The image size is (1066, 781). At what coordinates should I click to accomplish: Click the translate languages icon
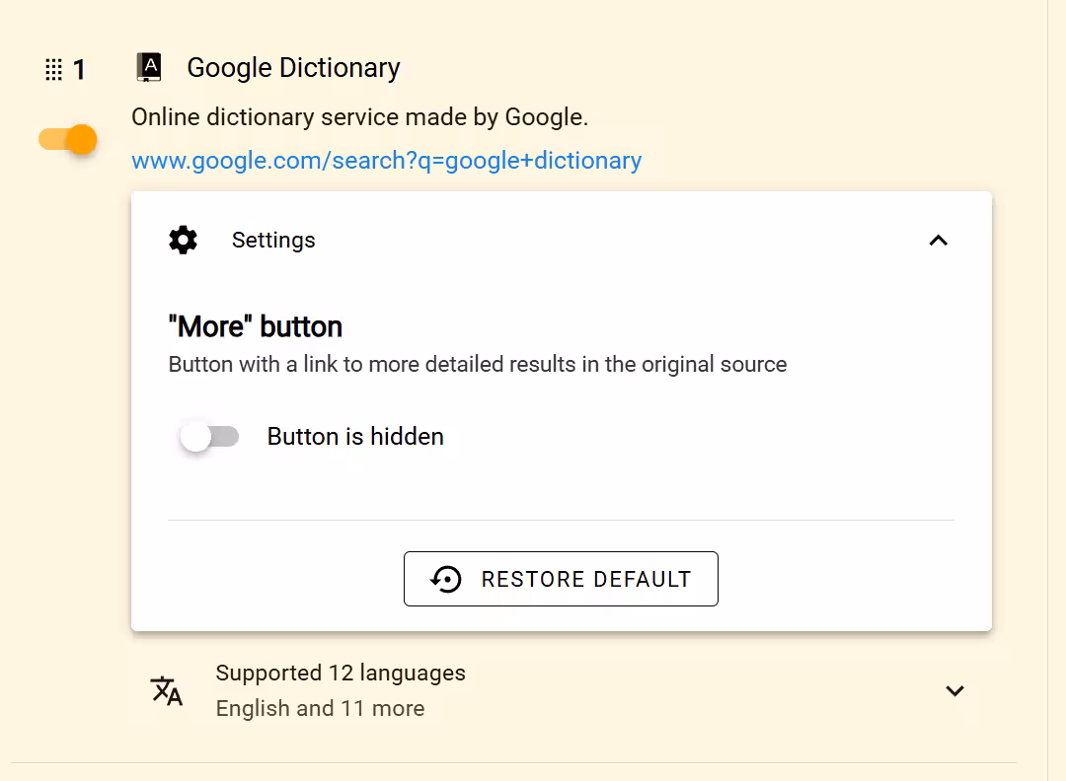[167, 690]
